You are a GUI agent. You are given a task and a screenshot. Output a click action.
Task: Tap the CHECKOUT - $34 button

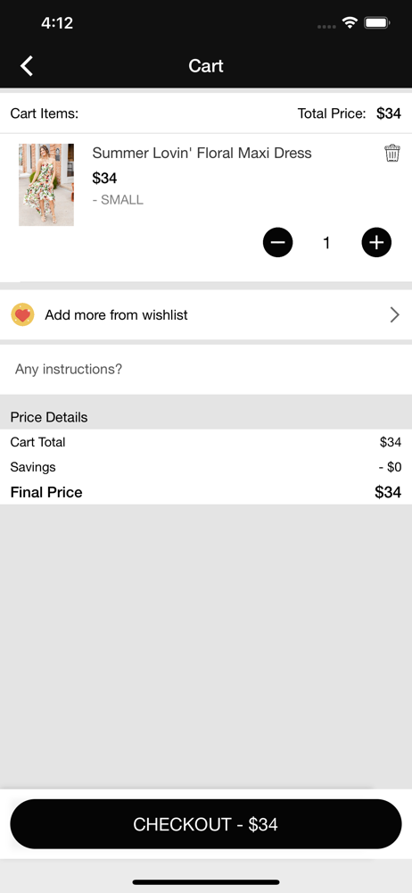(x=206, y=824)
